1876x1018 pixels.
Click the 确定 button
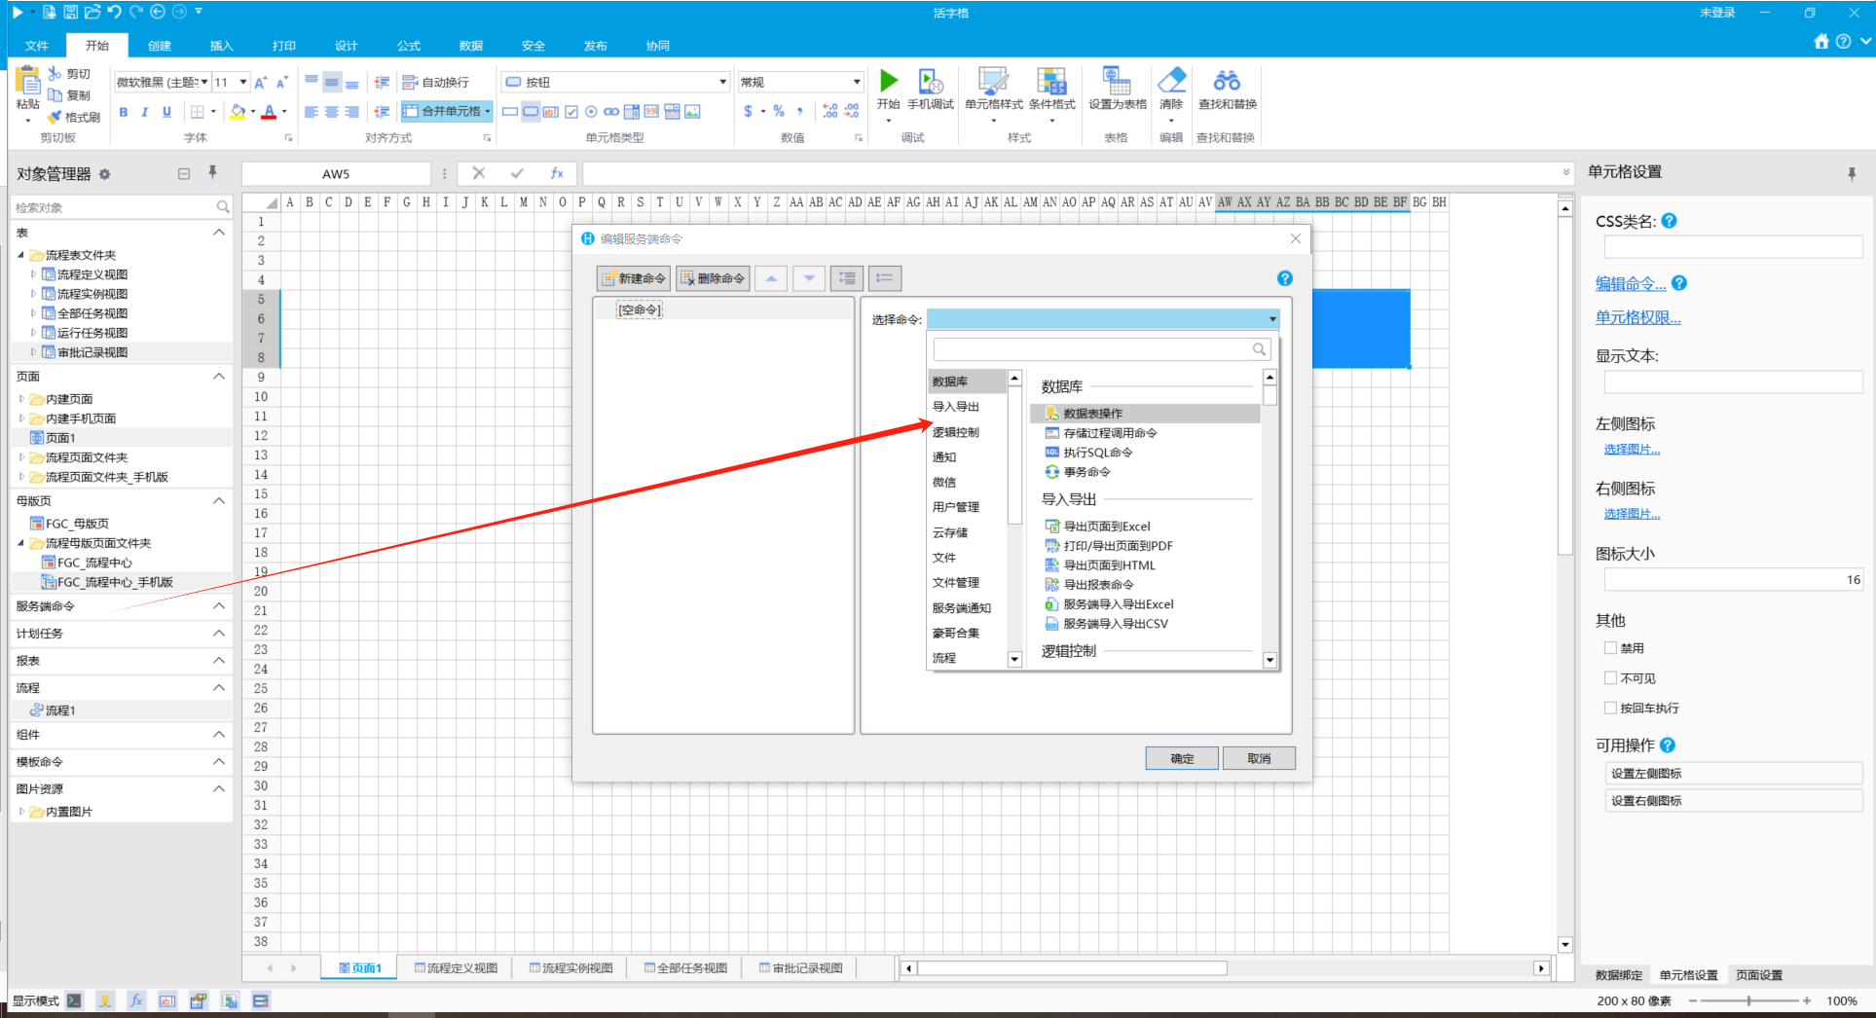point(1182,758)
